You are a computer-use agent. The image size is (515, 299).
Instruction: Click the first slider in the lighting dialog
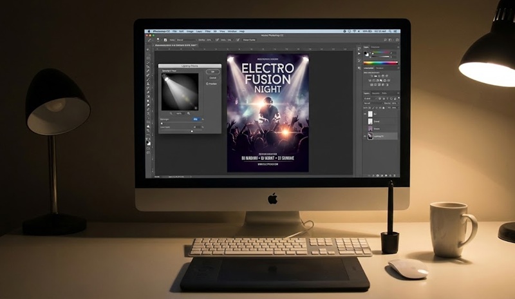click(182, 122)
